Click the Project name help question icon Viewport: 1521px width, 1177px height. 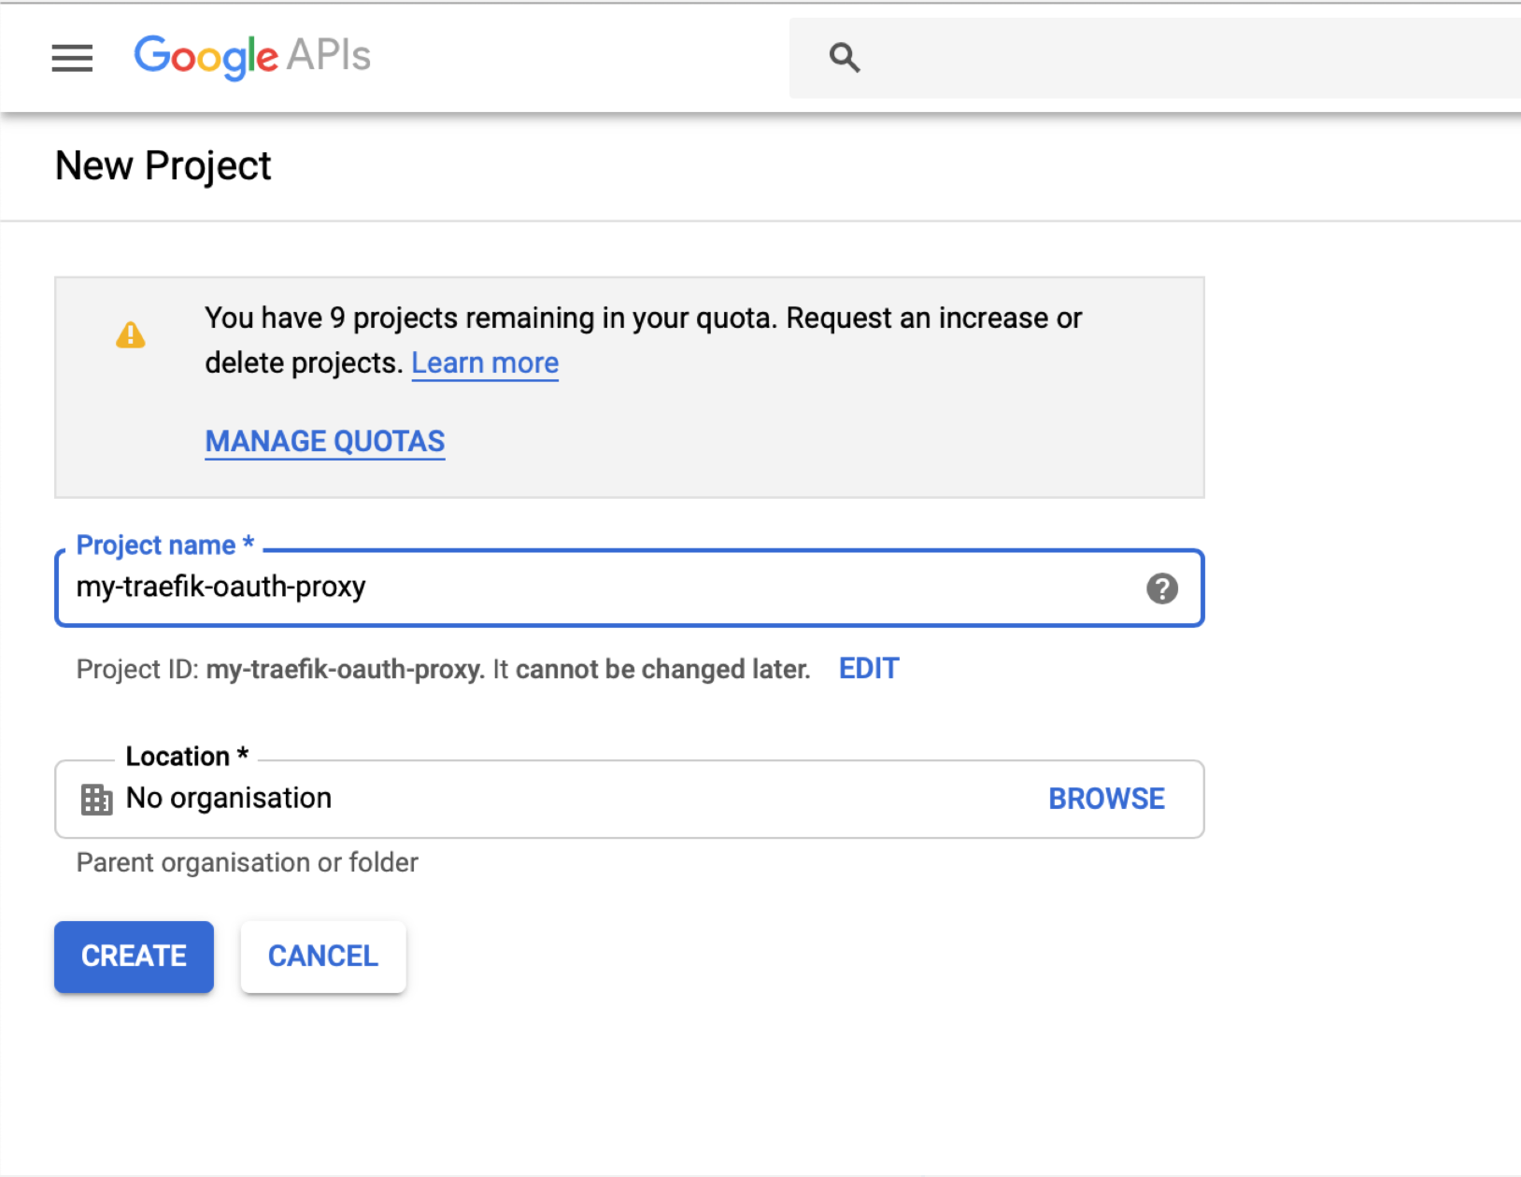1162,588
